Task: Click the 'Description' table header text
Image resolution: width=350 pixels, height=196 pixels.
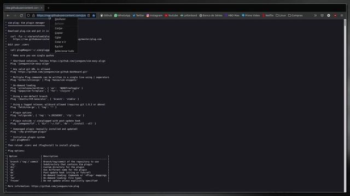Action: tap(51, 156)
